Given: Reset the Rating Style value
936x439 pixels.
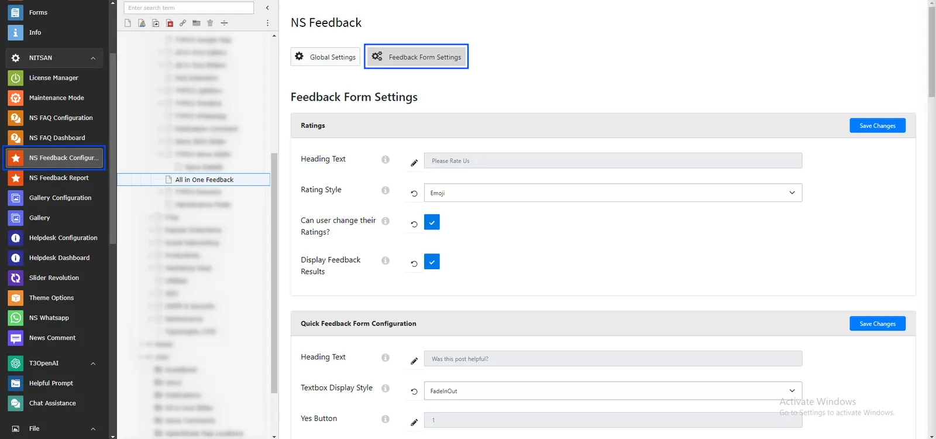Looking at the screenshot, I should [x=414, y=193].
